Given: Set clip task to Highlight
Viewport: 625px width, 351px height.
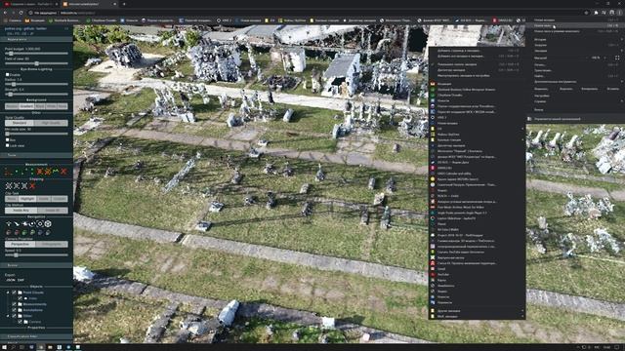Looking at the screenshot, I should (x=27, y=199).
